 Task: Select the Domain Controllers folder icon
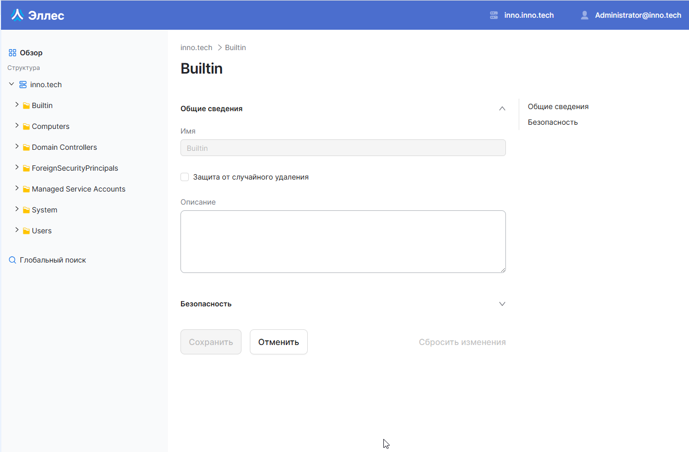[x=26, y=147]
